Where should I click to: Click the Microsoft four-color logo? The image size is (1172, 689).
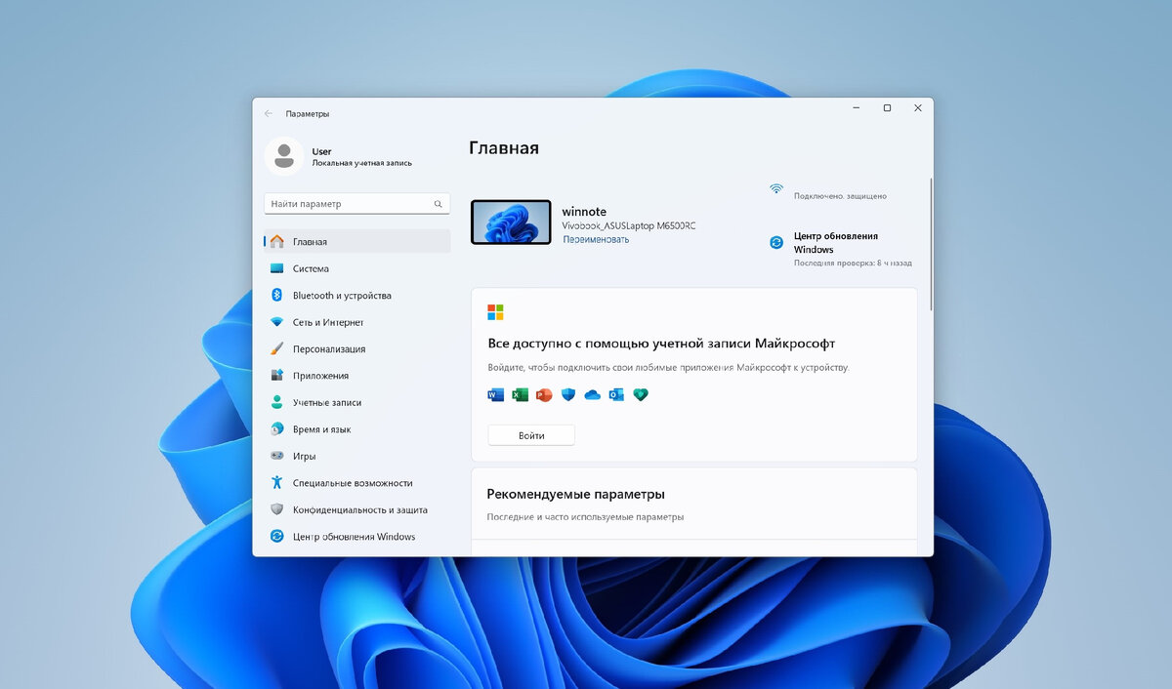495,312
